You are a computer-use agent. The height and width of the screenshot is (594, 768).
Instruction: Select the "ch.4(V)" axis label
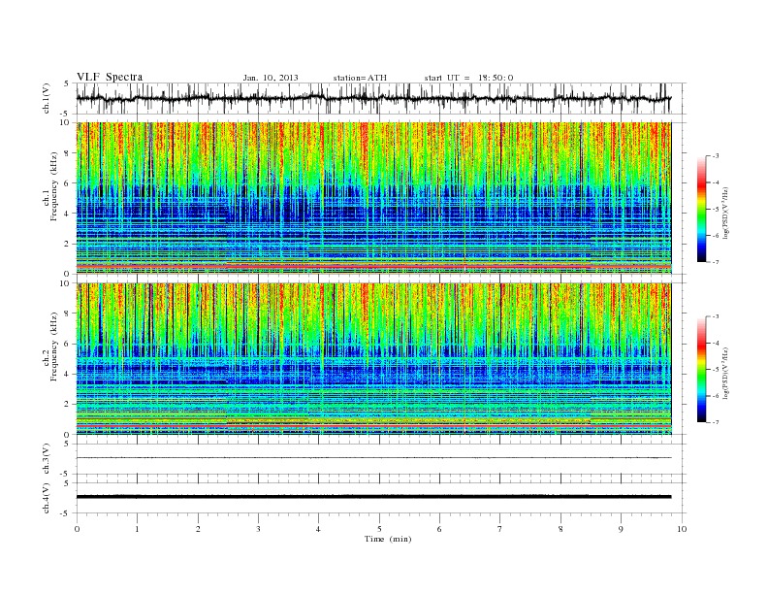(47, 498)
